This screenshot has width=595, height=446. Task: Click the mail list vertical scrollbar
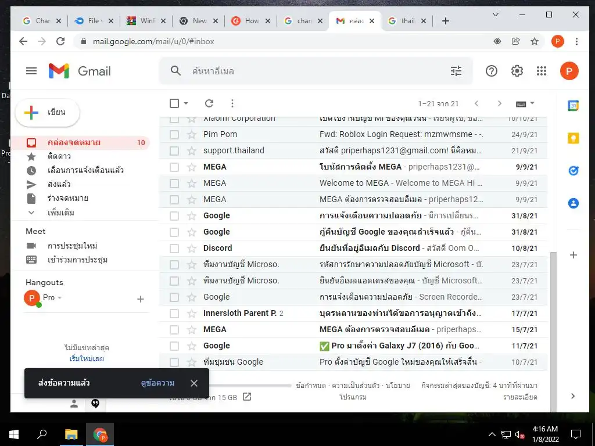[x=553, y=332]
